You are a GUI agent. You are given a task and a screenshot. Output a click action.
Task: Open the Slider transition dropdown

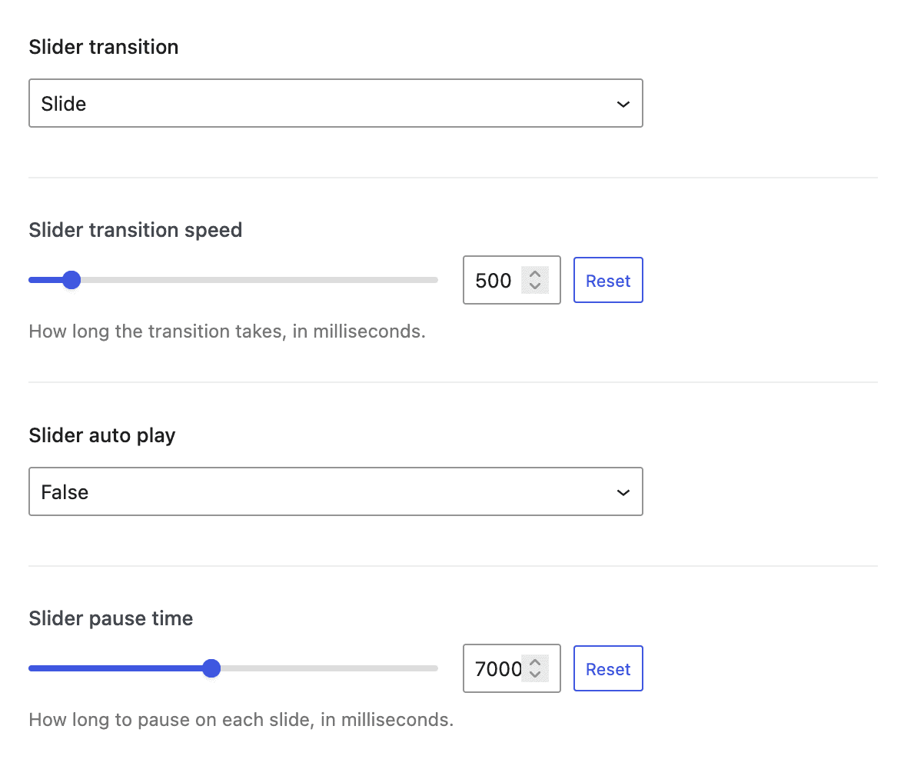pos(335,103)
